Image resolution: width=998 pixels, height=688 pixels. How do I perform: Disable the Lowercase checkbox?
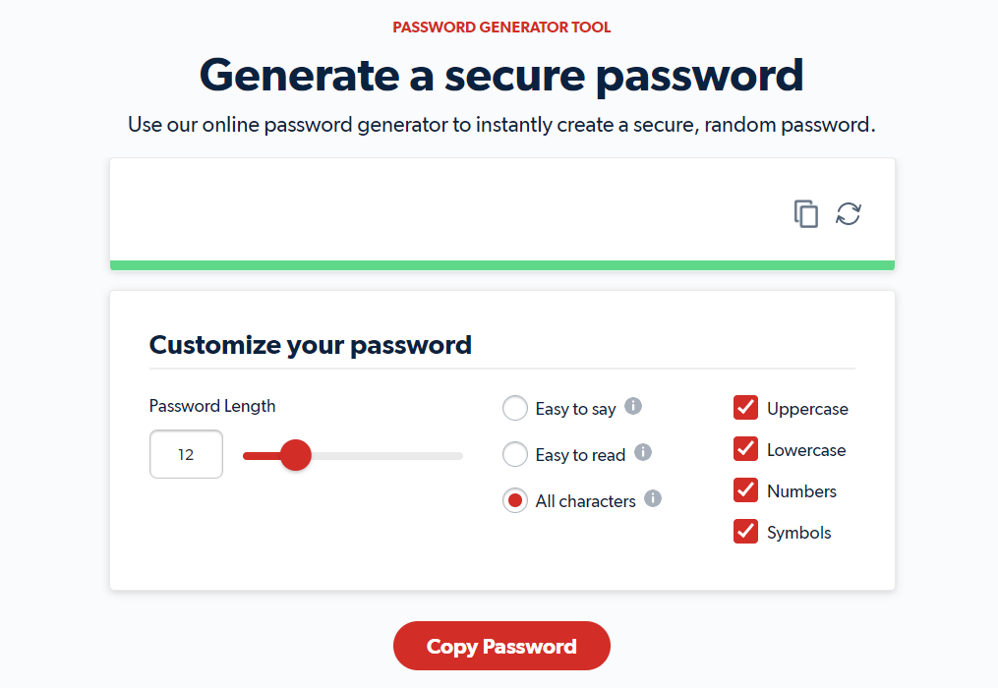[745, 449]
